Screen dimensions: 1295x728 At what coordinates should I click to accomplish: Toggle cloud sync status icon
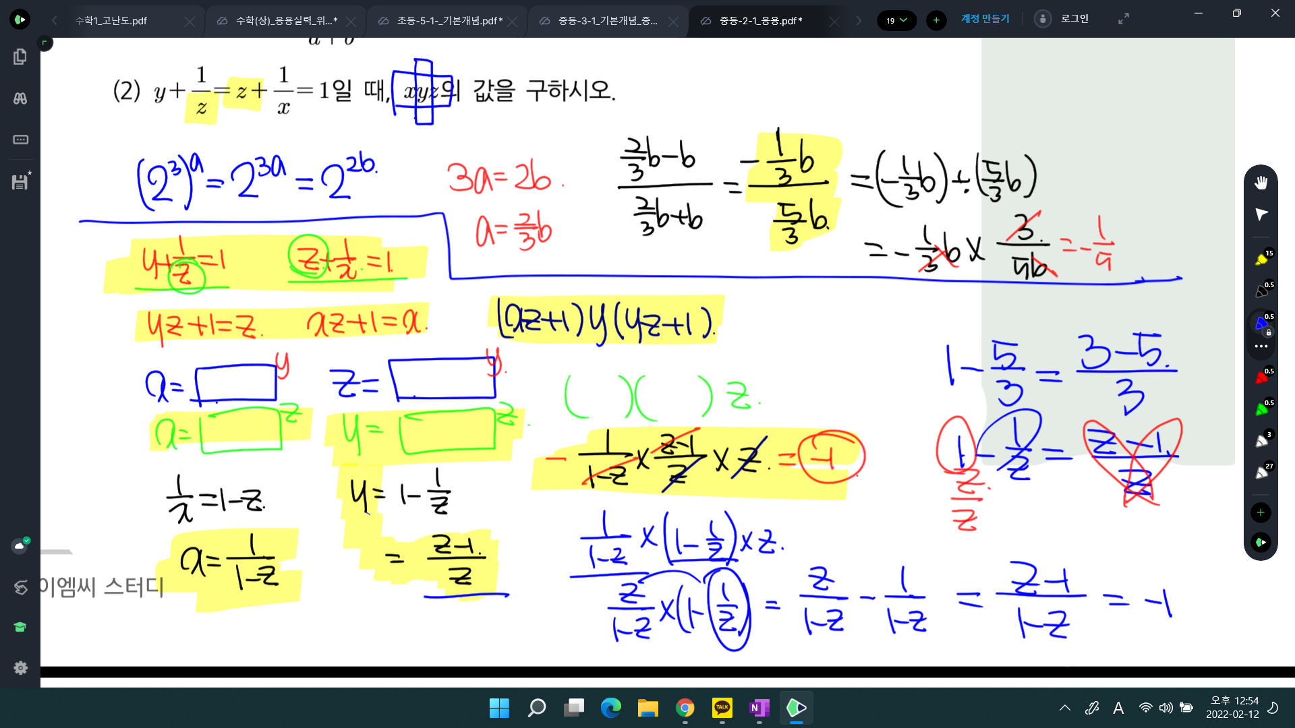click(20, 545)
